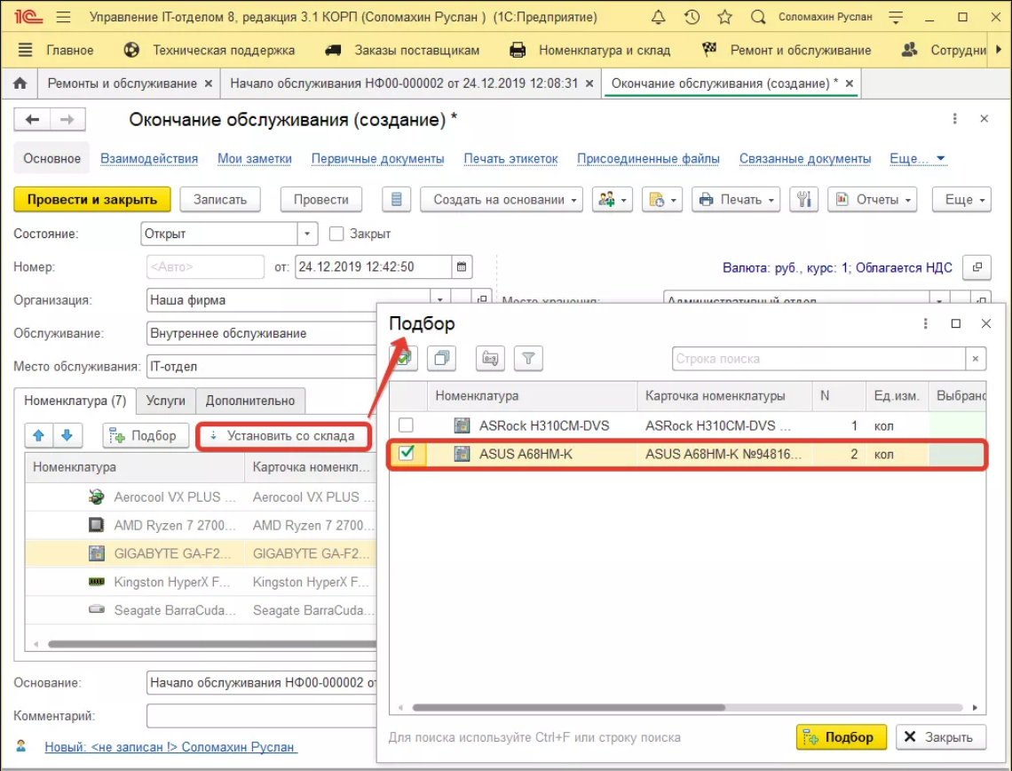Click the notifications bell icon
Image resolution: width=1012 pixels, height=771 pixels.
coord(658,17)
